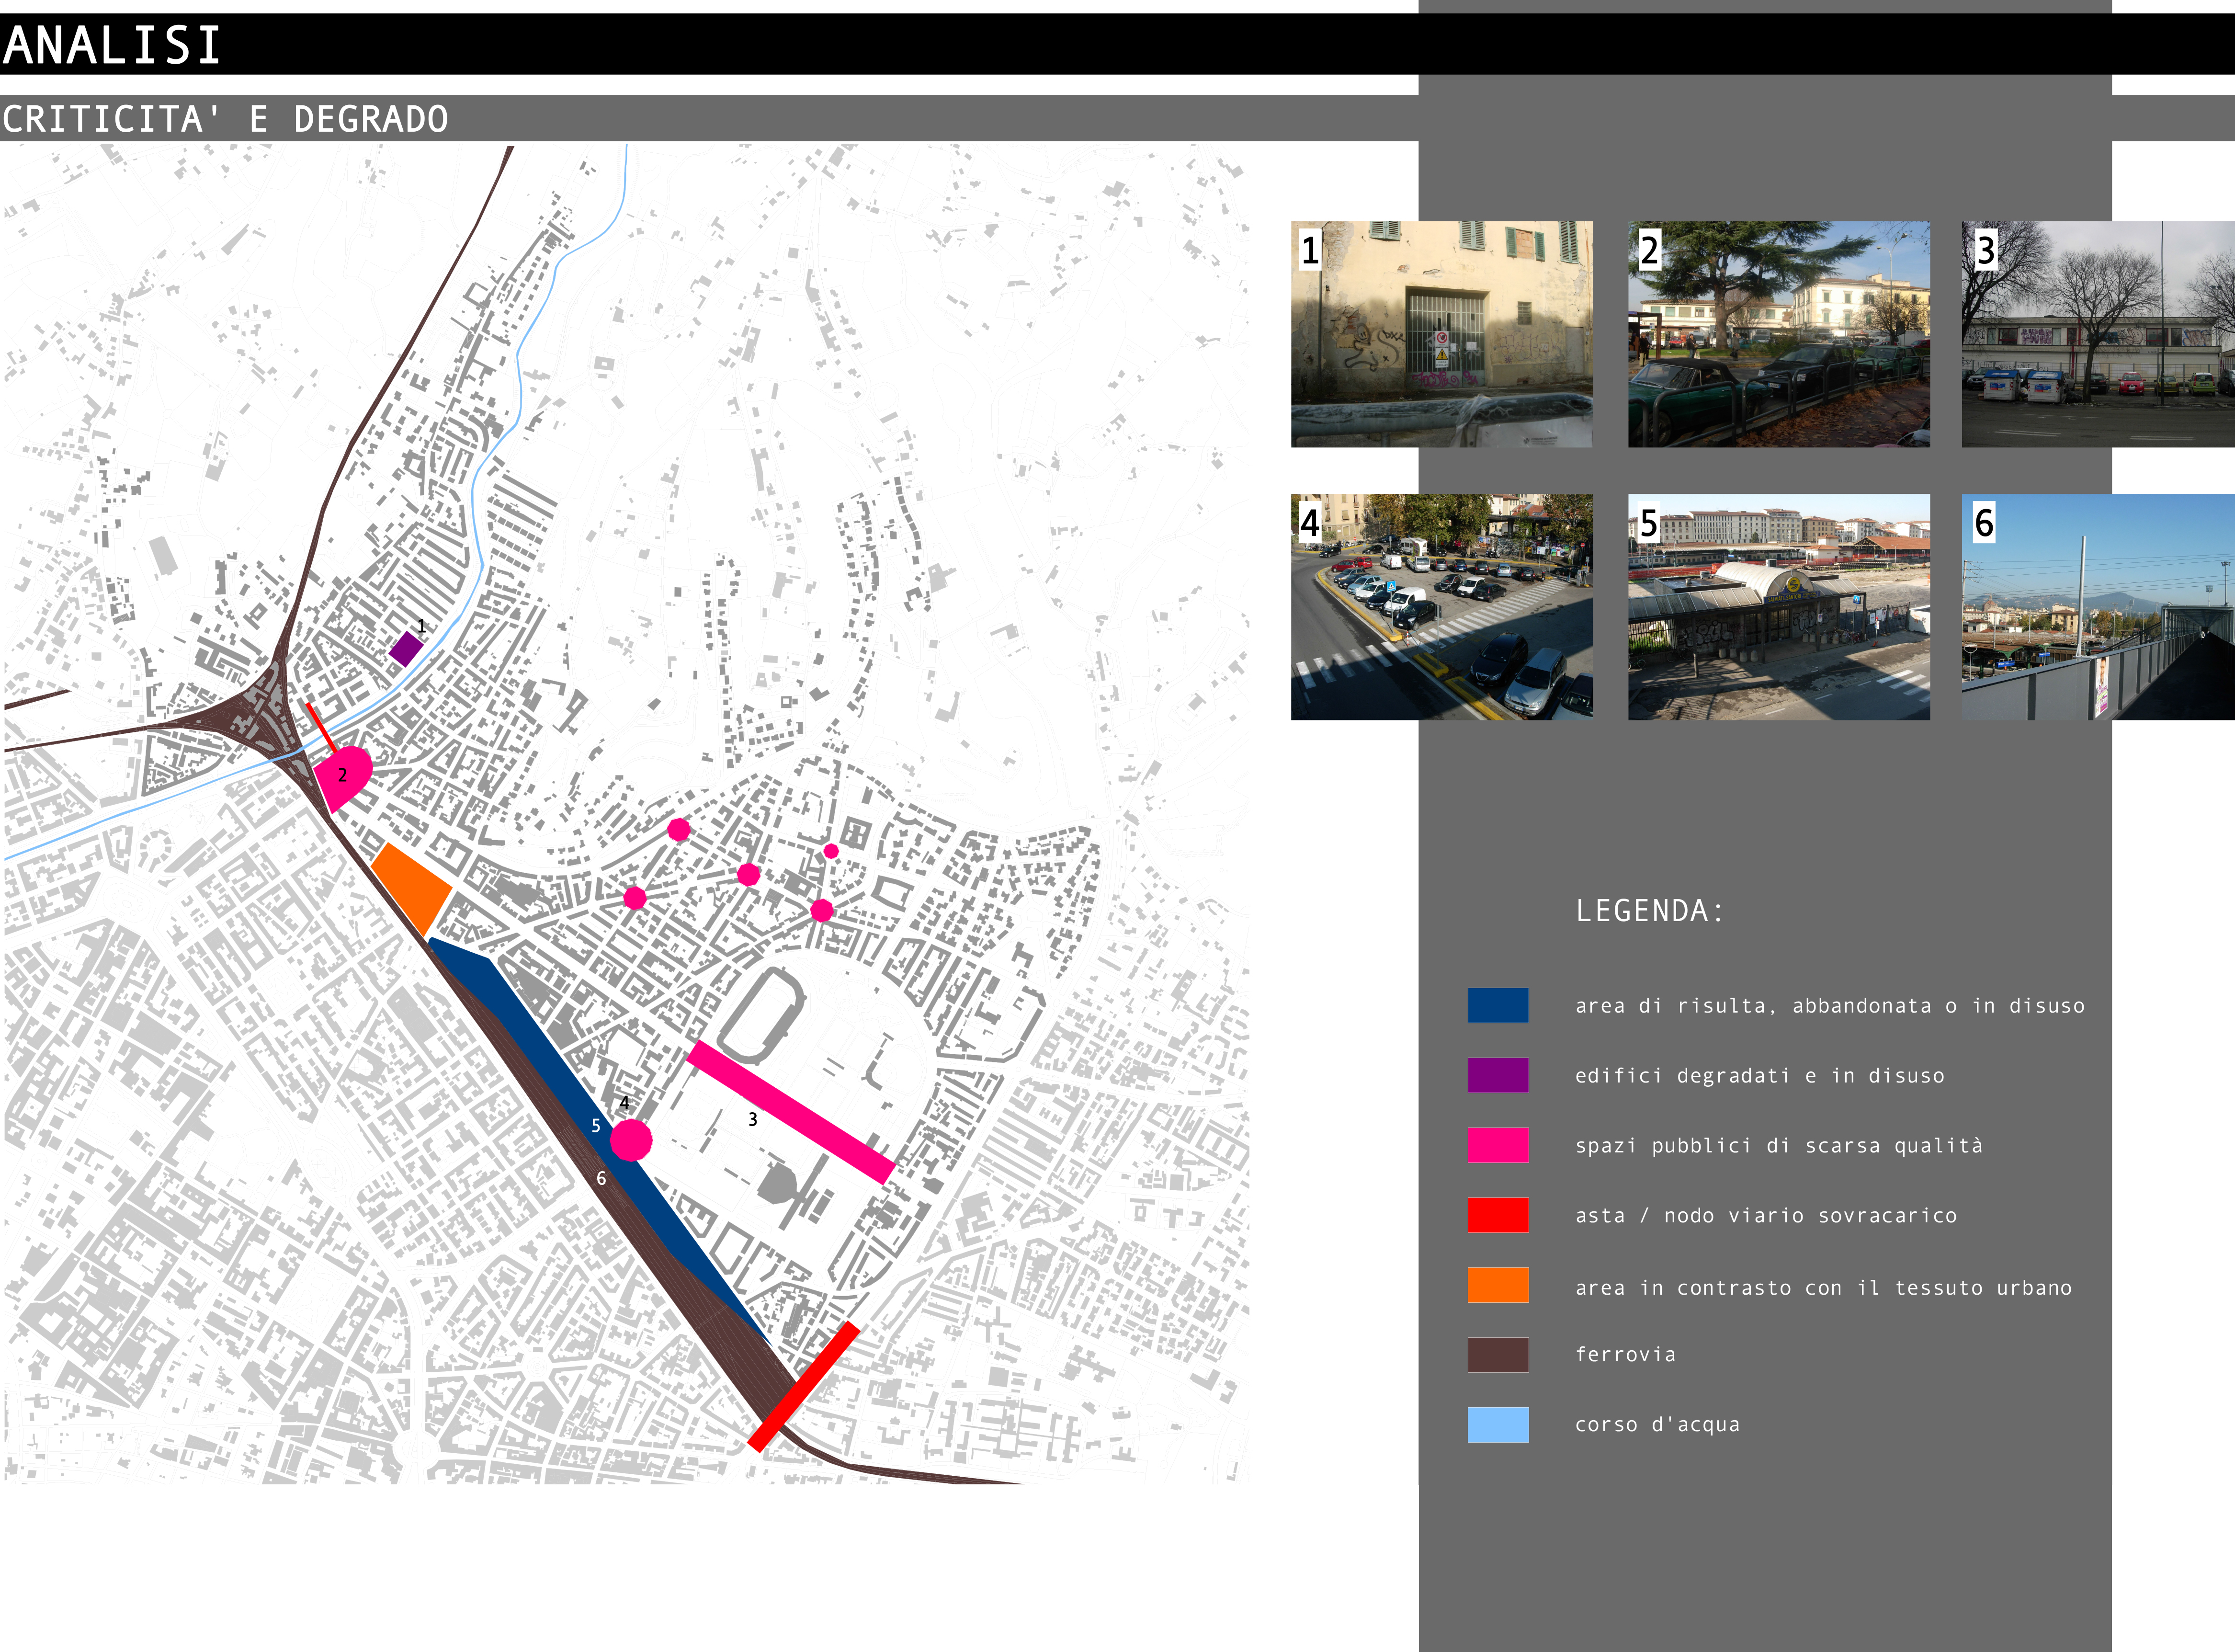This screenshot has height=1652, width=2235.
Task: Click the LEGENDA heading
Action: [x=1649, y=911]
